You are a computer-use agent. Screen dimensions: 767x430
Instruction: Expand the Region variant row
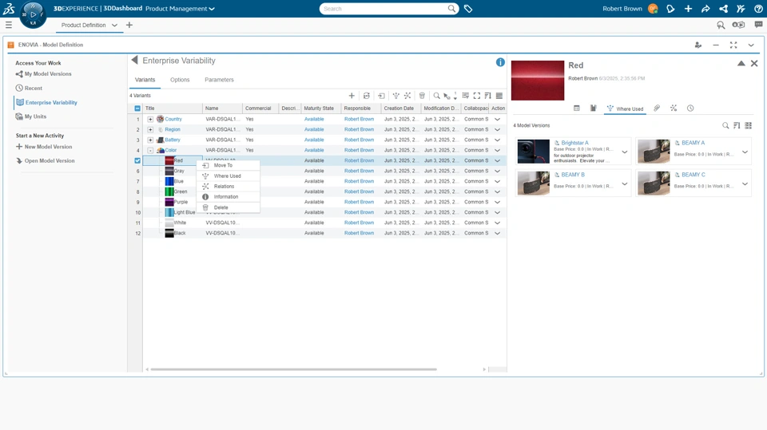(x=150, y=129)
